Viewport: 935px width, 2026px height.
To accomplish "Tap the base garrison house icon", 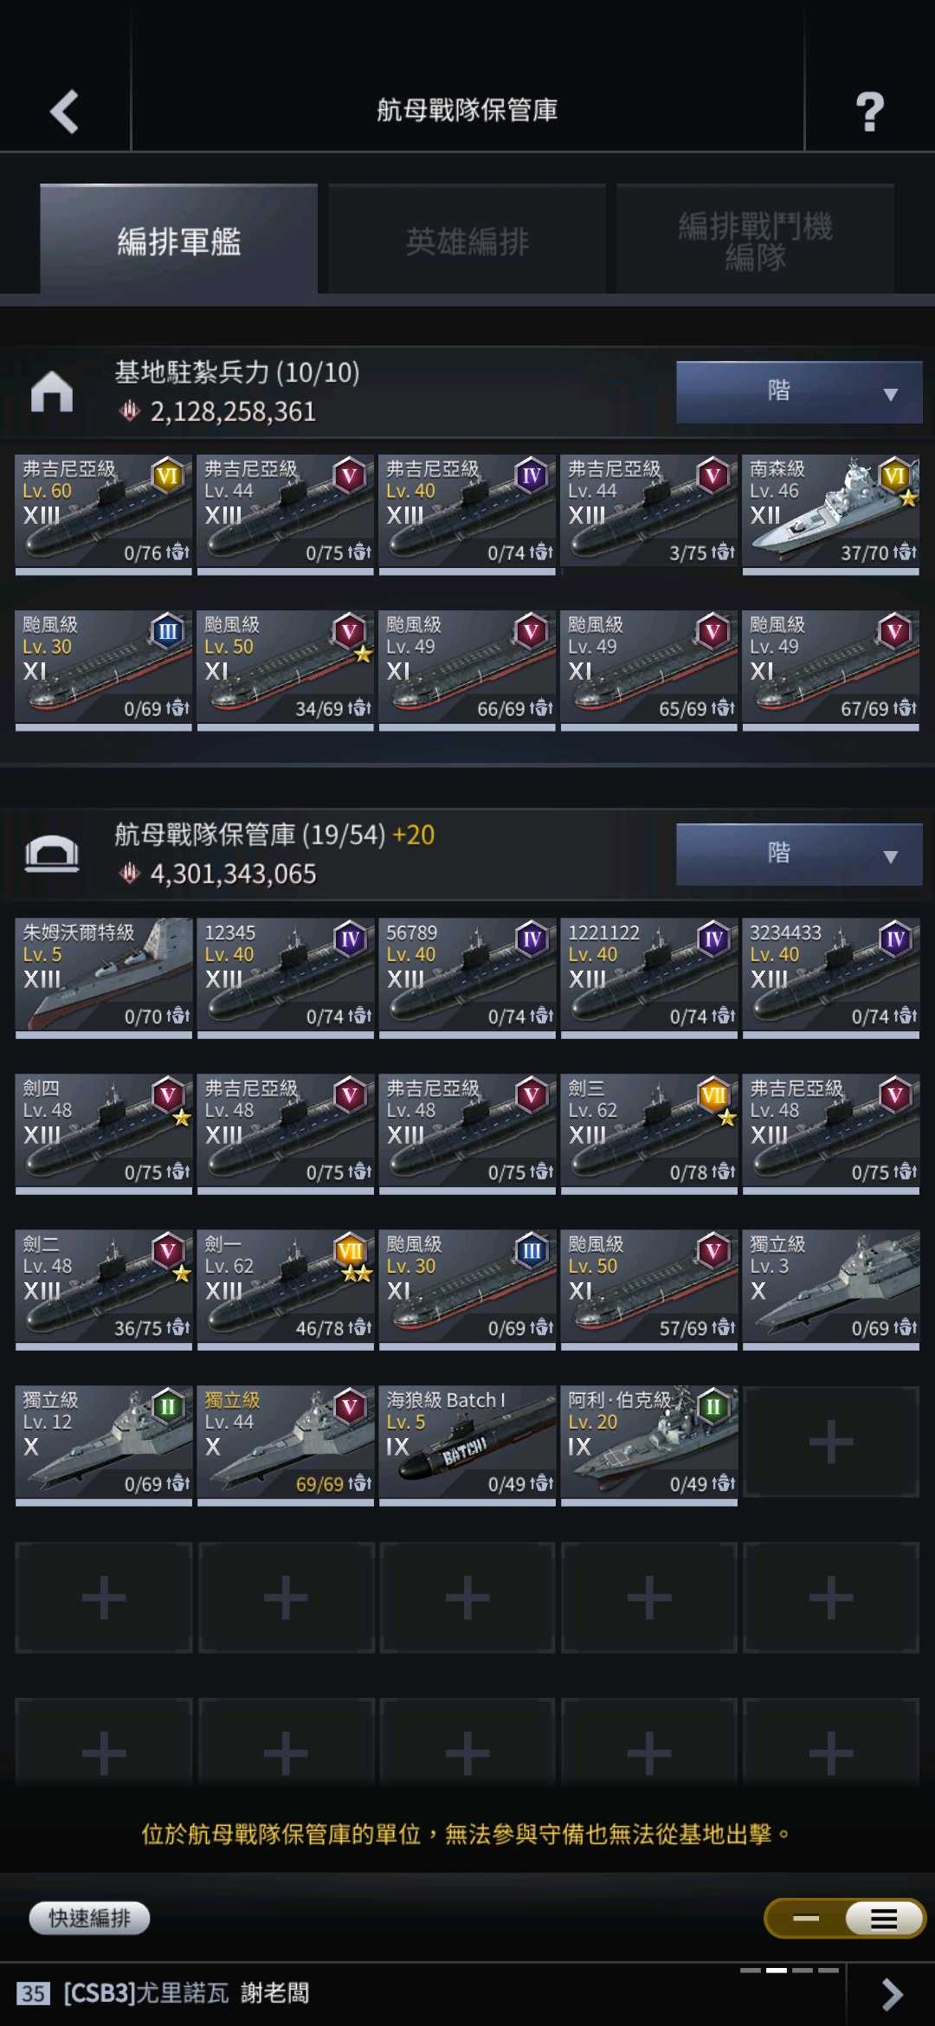I will [52, 391].
